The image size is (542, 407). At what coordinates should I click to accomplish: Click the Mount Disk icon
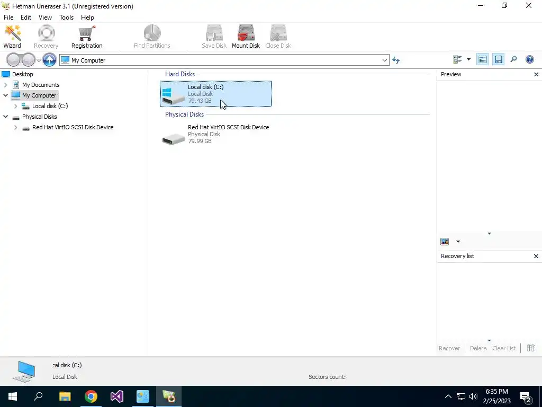(x=246, y=37)
